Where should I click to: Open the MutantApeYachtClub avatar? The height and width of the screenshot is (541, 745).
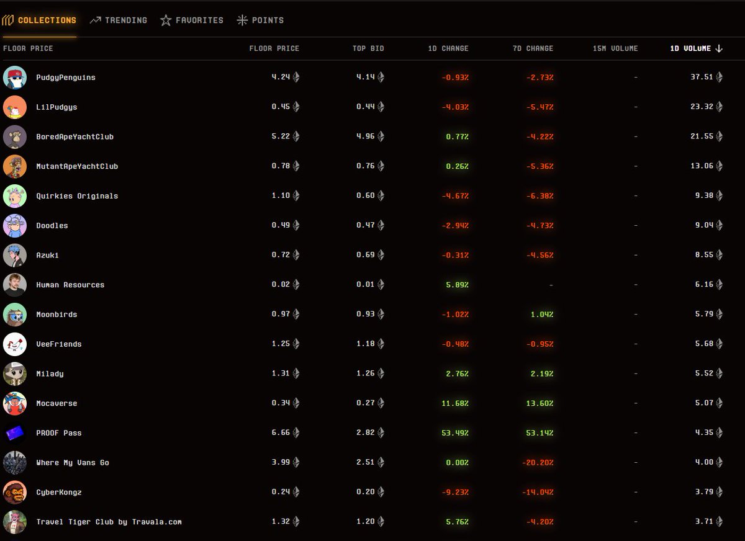coord(15,166)
